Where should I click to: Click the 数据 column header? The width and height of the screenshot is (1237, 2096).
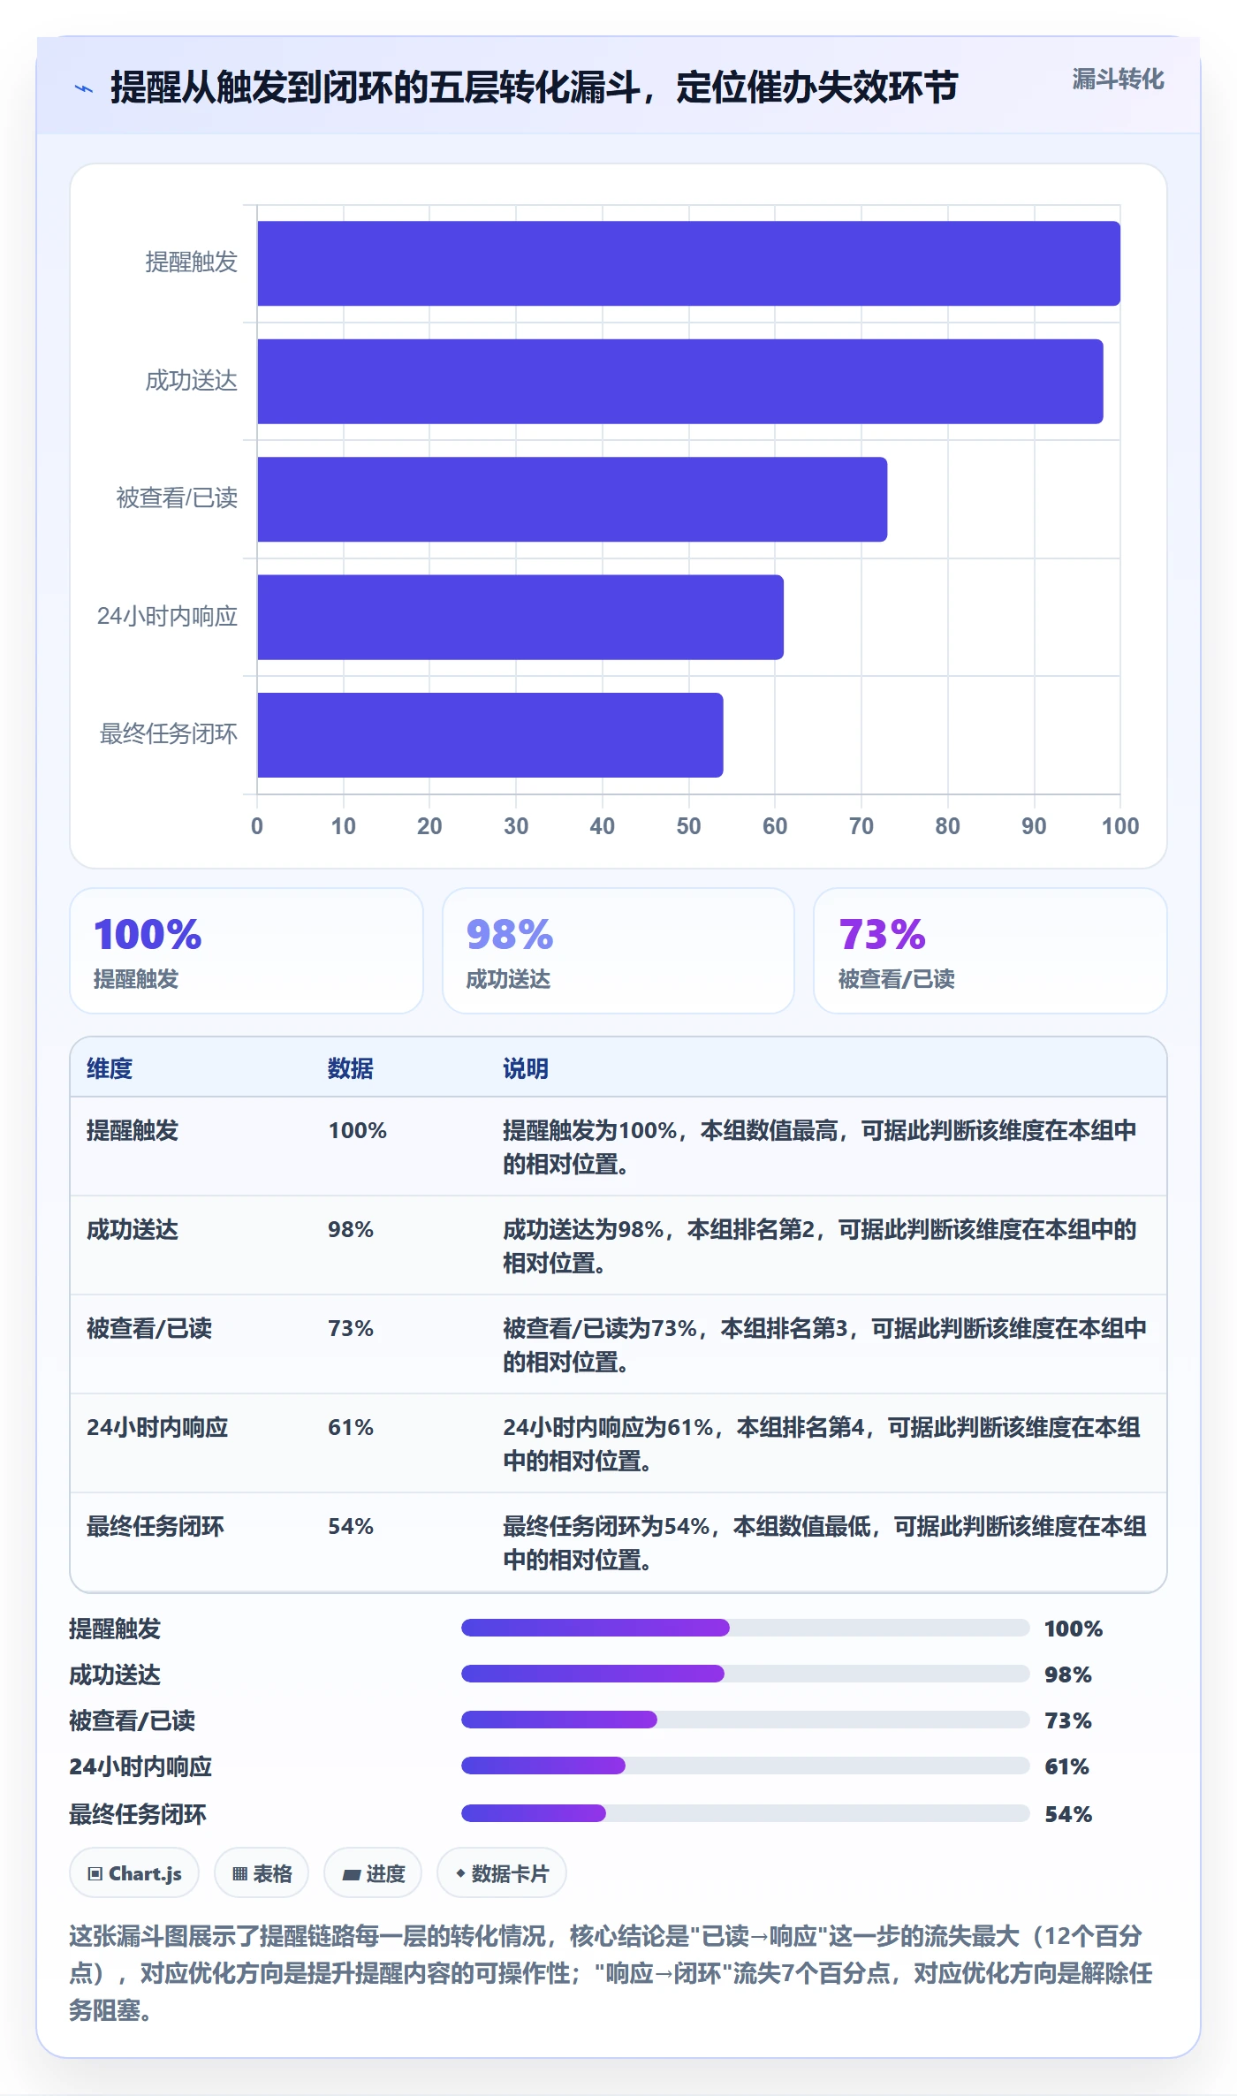click(351, 1068)
